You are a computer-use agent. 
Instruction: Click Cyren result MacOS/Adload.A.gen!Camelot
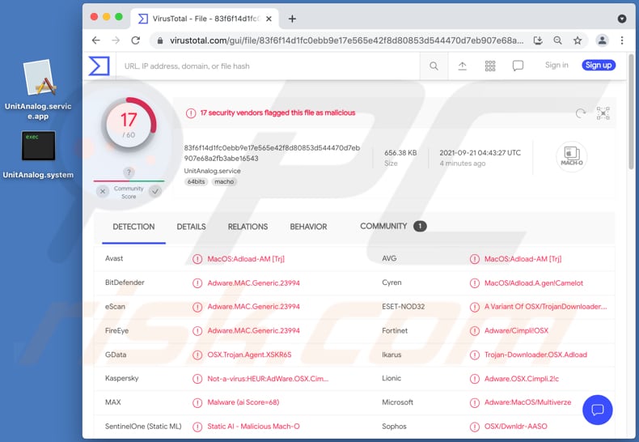click(534, 283)
